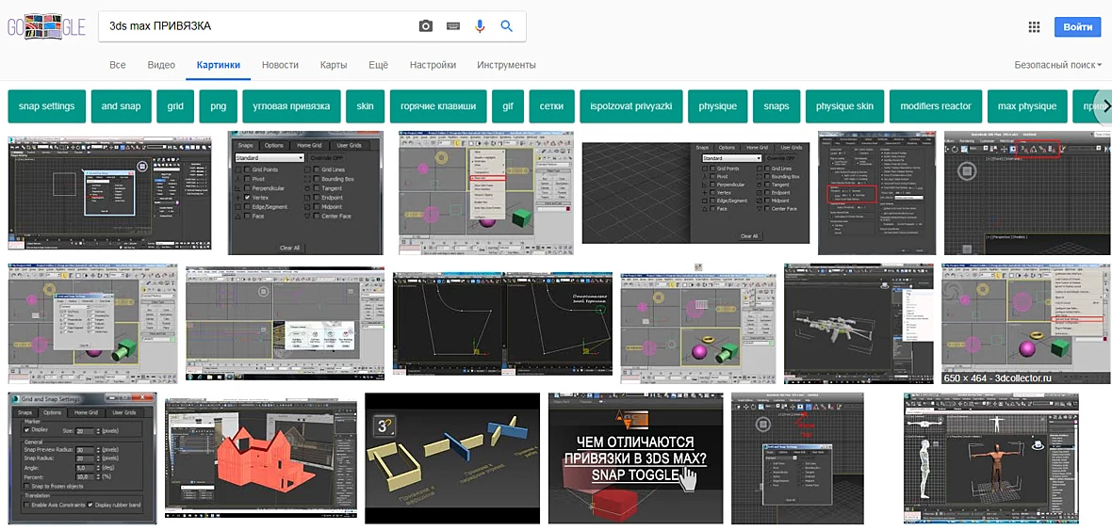Select the png suggestion chip
1112x530 pixels.
(x=219, y=106)
